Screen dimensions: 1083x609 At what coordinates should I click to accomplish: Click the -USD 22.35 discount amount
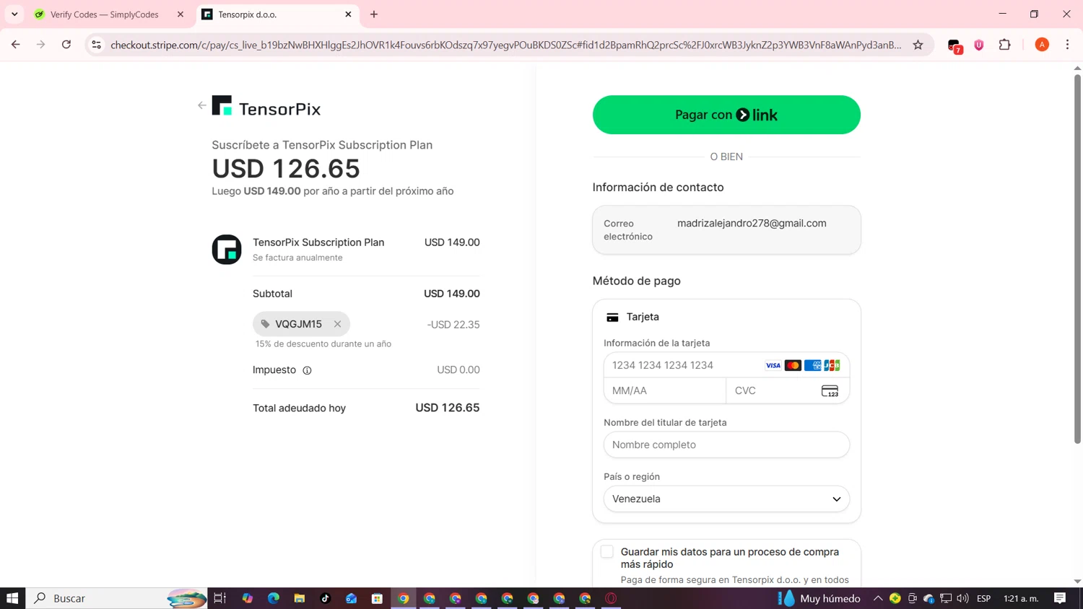coord(453,325)
